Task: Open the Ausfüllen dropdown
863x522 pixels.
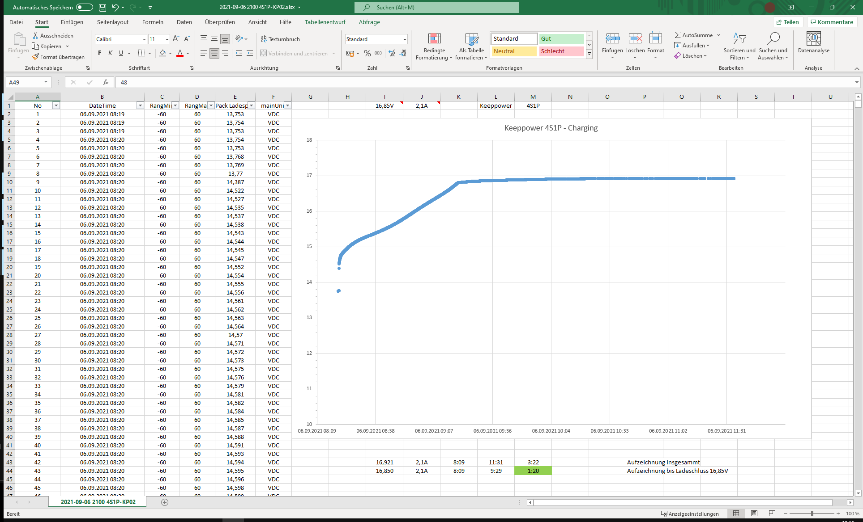Action: click(x=692, y=45)
